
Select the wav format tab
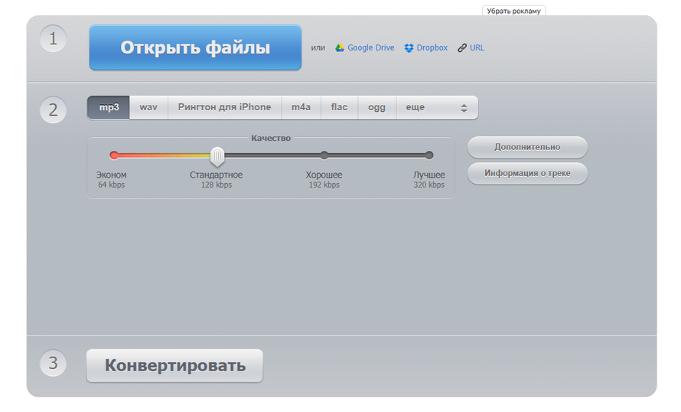point(148,107)
